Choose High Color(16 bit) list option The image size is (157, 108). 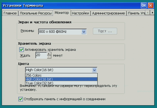pyautogui.click(x=61, y=79)
